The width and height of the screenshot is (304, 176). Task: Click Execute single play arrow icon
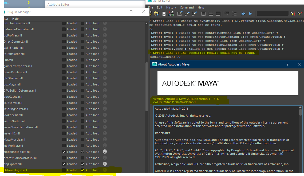point(251,14)
